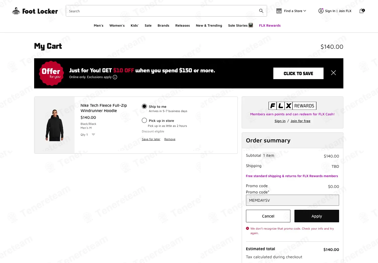Screen dimensions: 378x263
Task: Dismiss the offer banner with X
Action: pos(333,73)
